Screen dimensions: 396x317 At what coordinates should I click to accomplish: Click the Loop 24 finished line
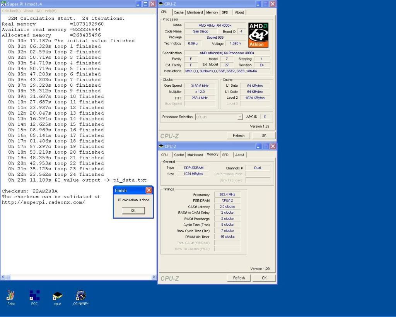(56, 175)
